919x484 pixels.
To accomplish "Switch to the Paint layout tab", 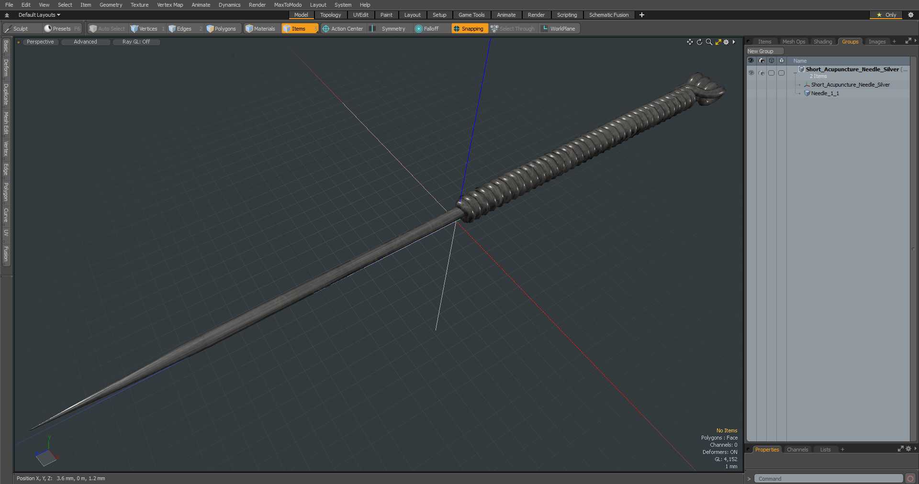I will point(386,15).
